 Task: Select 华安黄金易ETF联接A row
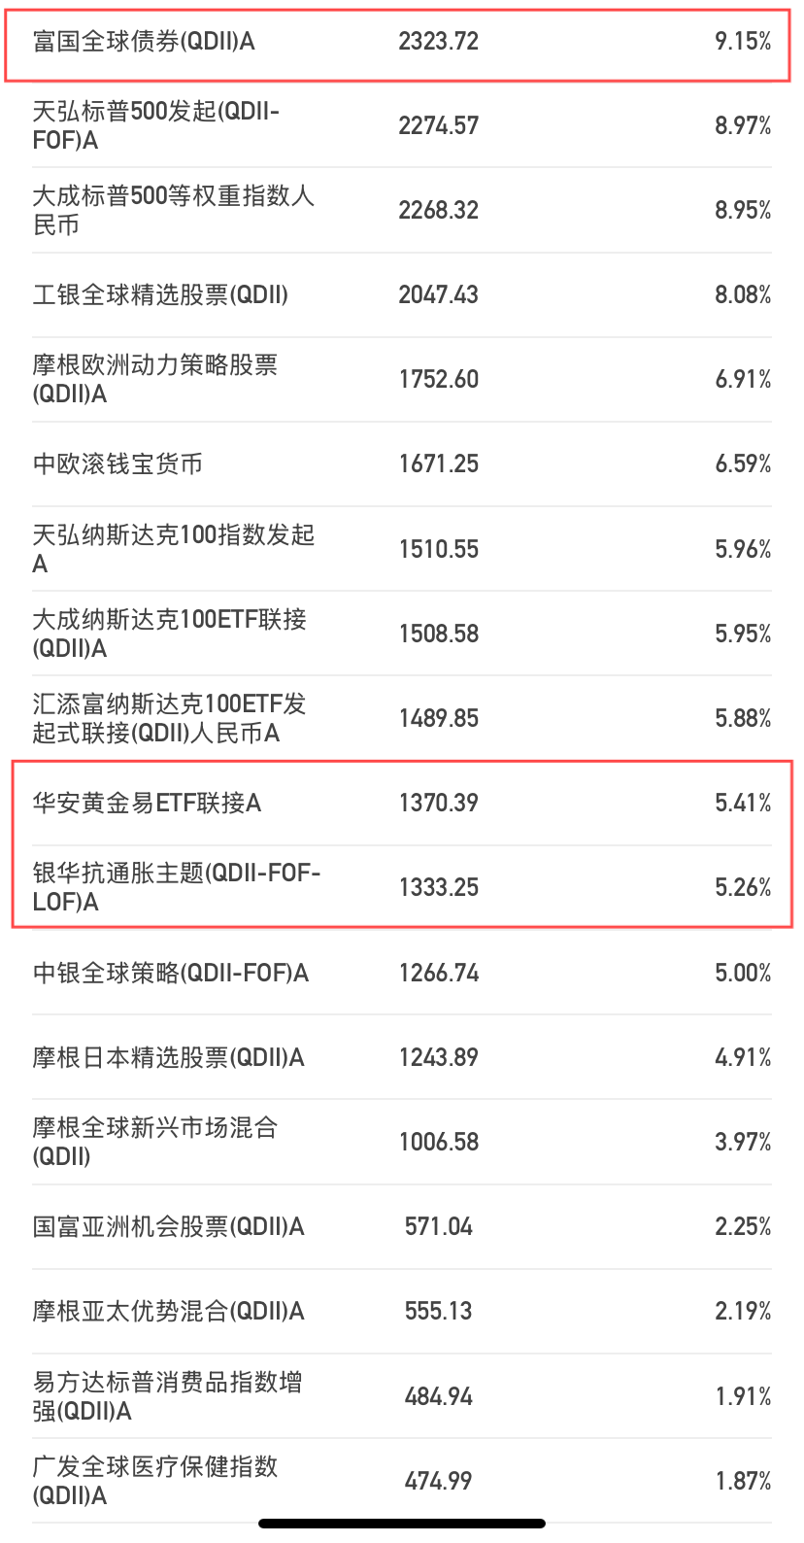pyautogui.click(x=402, y=803)
